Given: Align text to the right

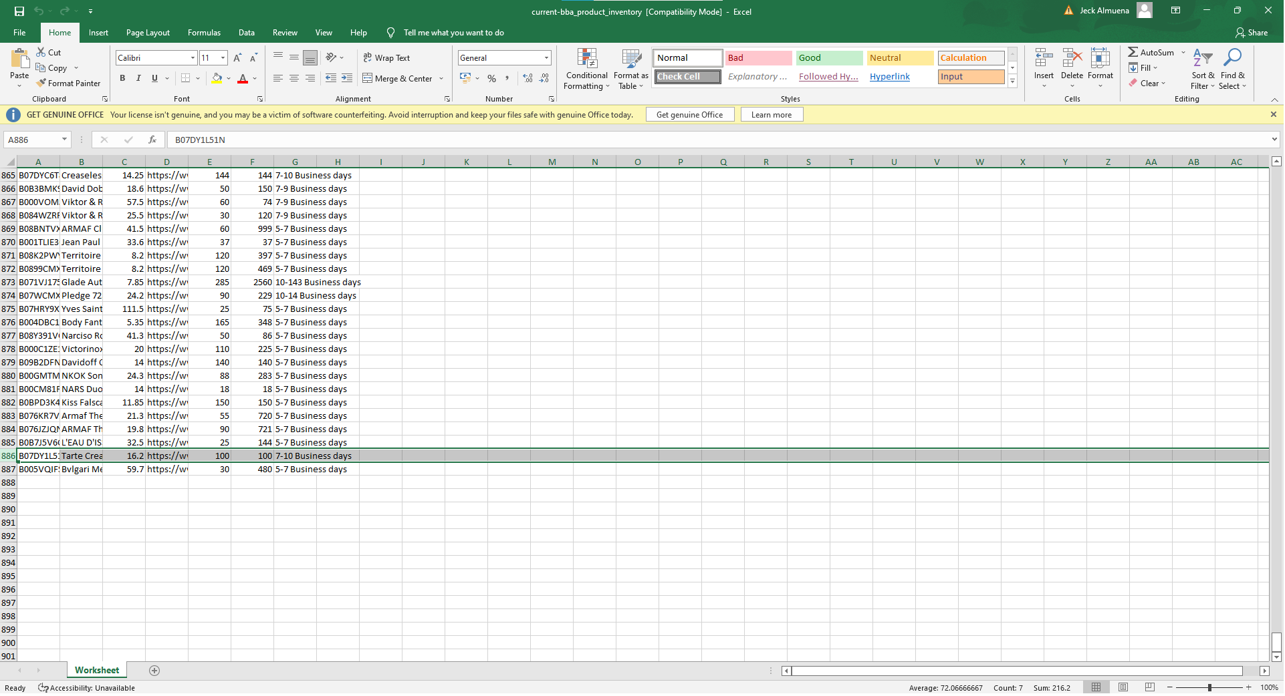Looking at the screenshot, I should [x=310, y=78].
